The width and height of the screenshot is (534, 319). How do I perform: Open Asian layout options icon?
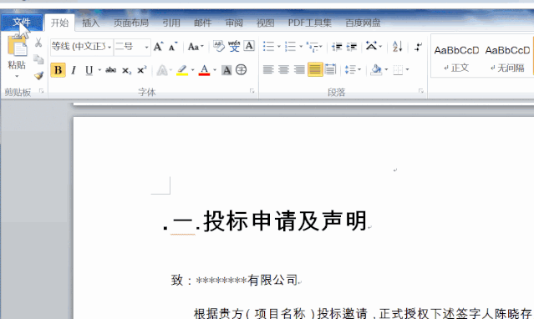[374, 46]
